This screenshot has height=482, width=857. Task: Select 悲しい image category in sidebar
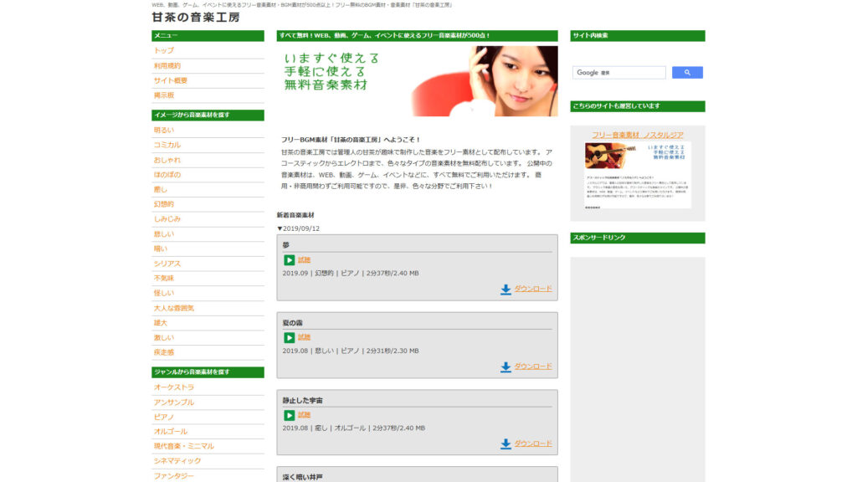tap(163, 234)
